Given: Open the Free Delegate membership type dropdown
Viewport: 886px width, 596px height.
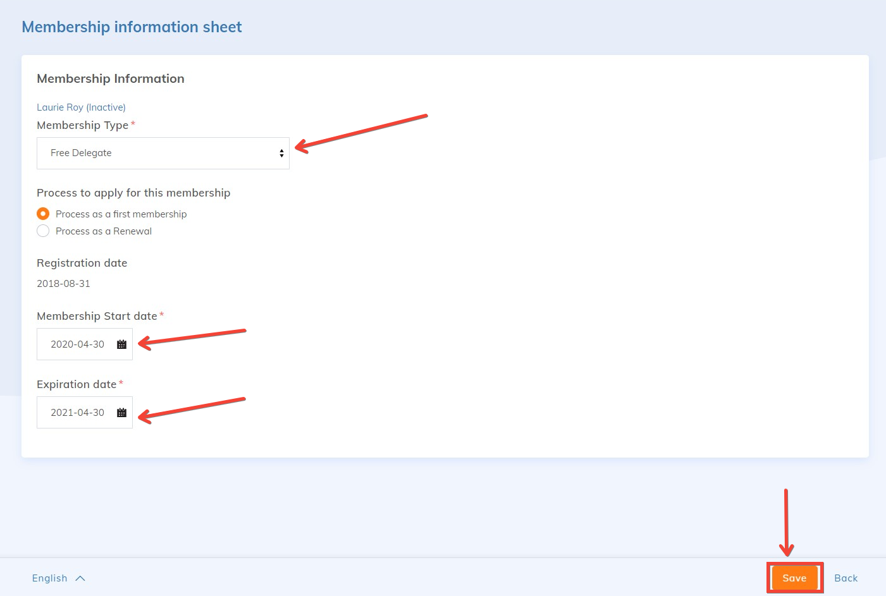Looking at the screenshot, I should click(163, 154).
